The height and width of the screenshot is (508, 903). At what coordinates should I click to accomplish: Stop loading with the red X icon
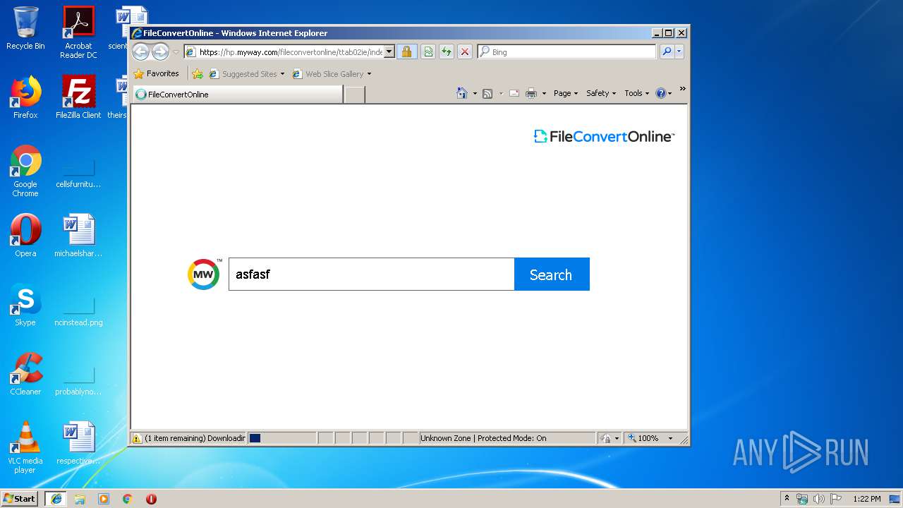465,52
